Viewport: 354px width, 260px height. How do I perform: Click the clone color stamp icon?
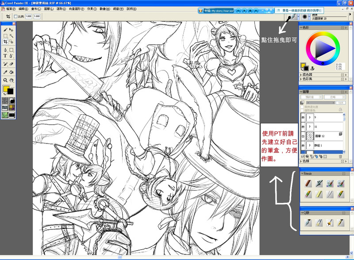coord(312,68)
